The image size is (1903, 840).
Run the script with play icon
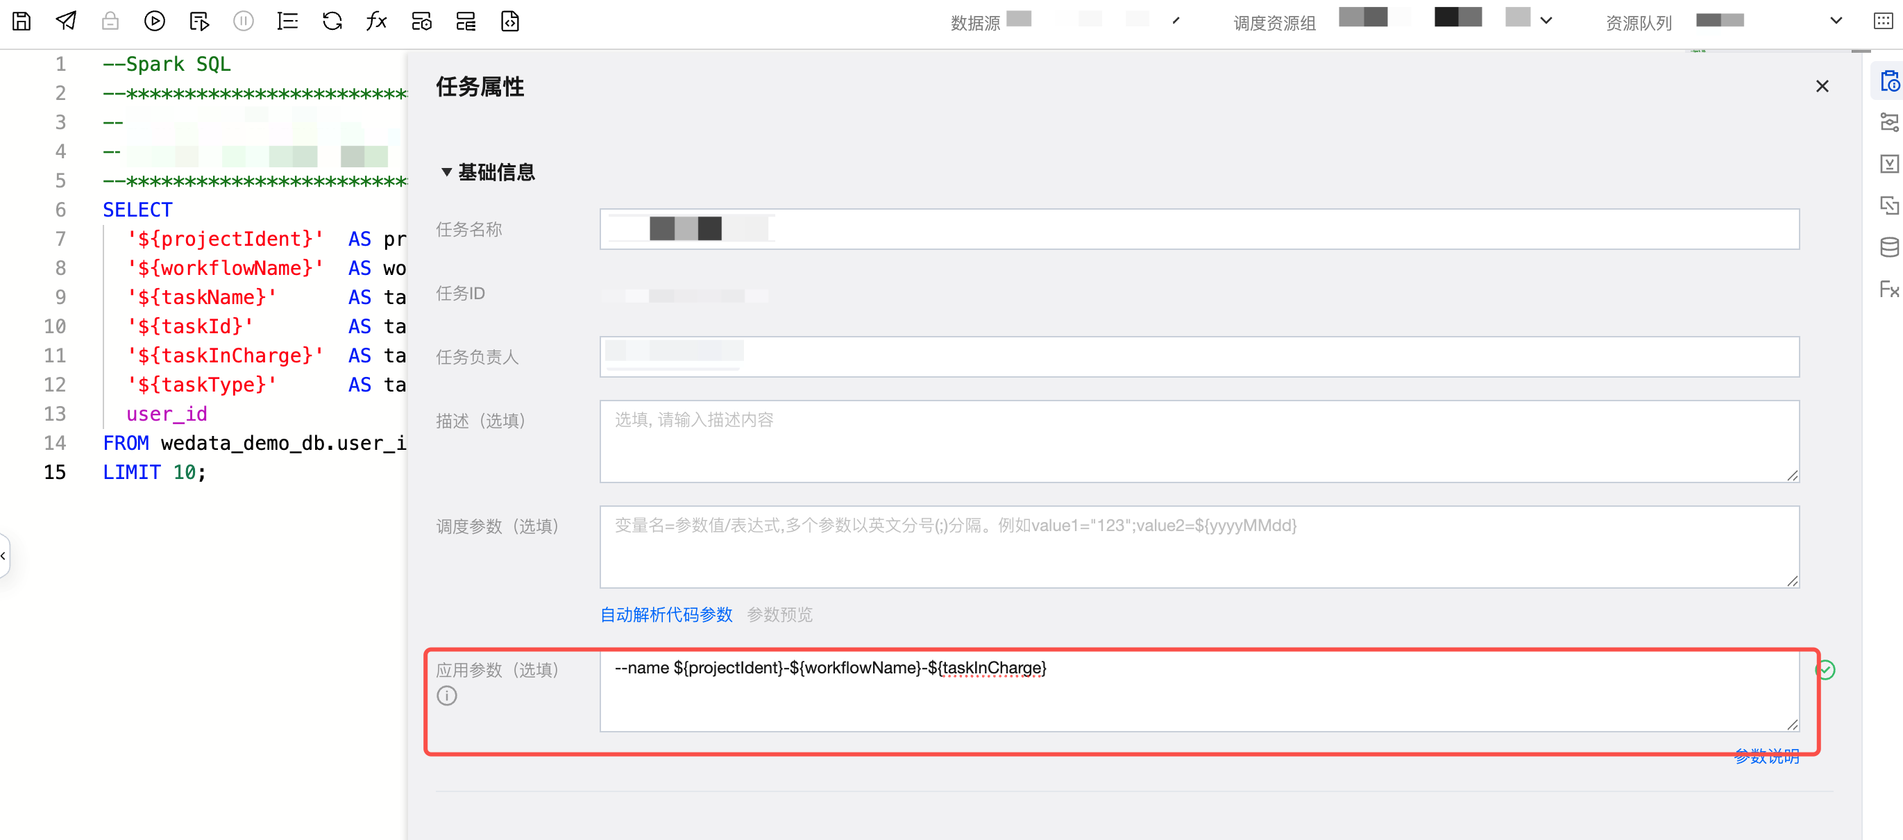pos(154,22)
